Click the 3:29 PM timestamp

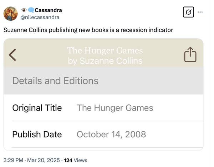14,160
